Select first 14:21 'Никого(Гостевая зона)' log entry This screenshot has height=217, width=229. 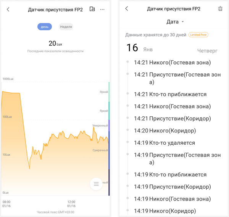172,62
